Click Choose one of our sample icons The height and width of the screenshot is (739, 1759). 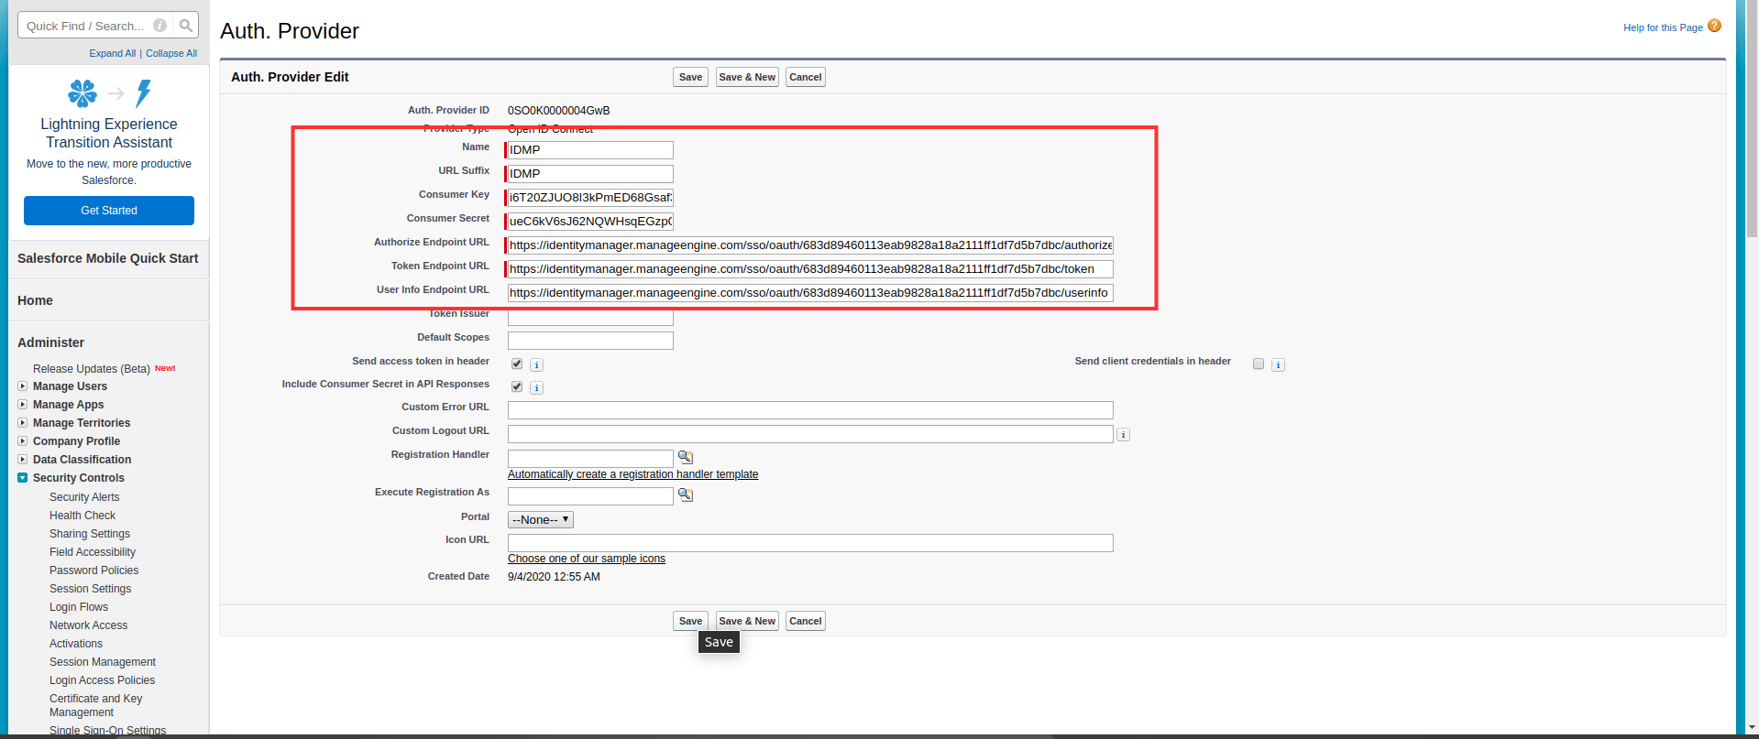coord(587,559)
